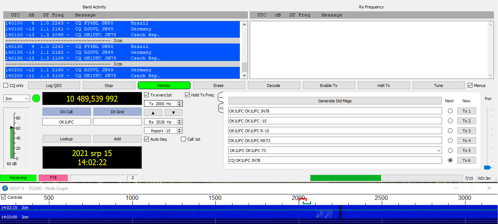Select the Next radio for Tx 1
The width and height of the screenshot is (498, 224).
pos(450,111)
